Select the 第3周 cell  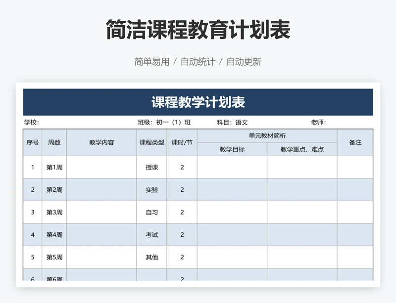coord(54,212)
